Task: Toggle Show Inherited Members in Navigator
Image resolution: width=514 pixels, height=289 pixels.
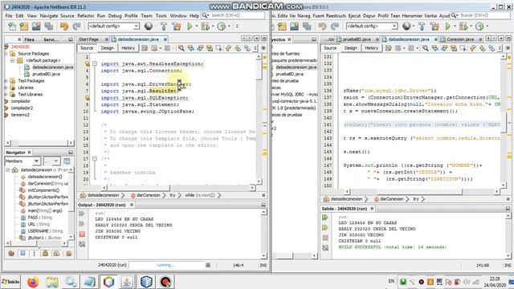Action: pyautogui.click(x=11, y=254)
